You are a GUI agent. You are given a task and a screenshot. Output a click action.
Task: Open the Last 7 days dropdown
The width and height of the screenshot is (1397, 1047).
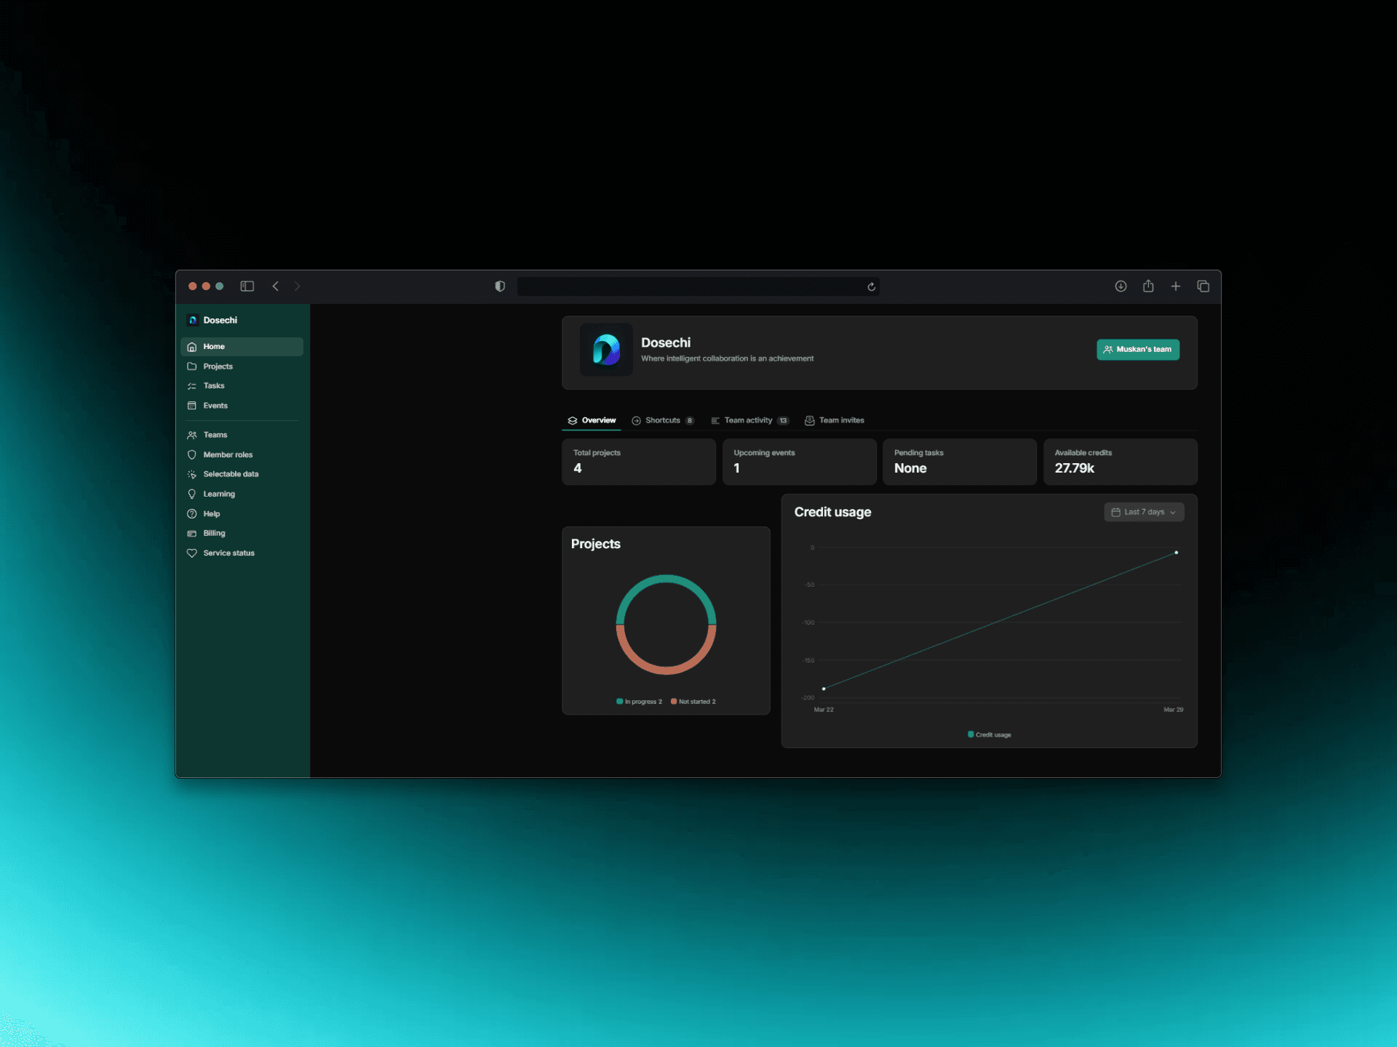click(x=1144, y=512)
